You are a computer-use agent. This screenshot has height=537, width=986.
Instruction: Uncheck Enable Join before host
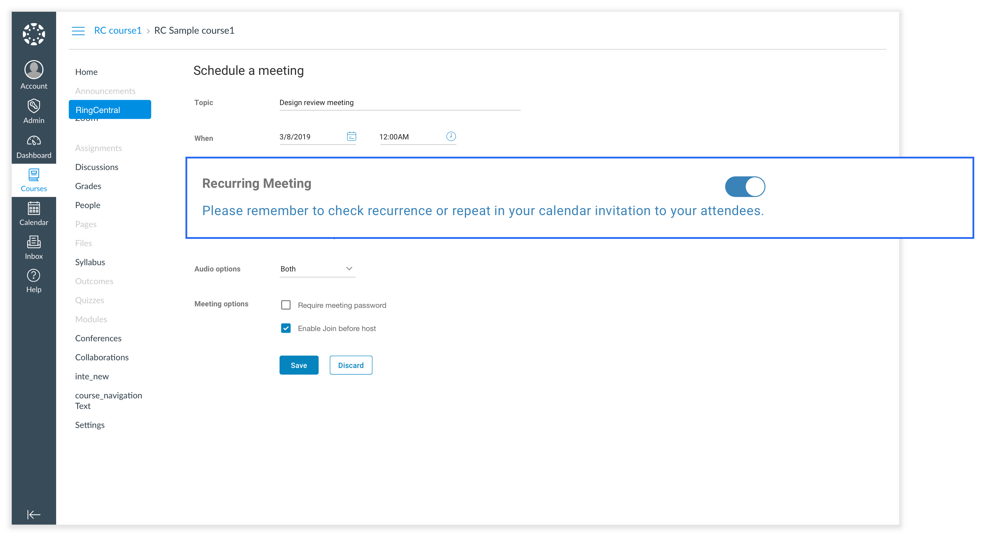coord(286,328)
